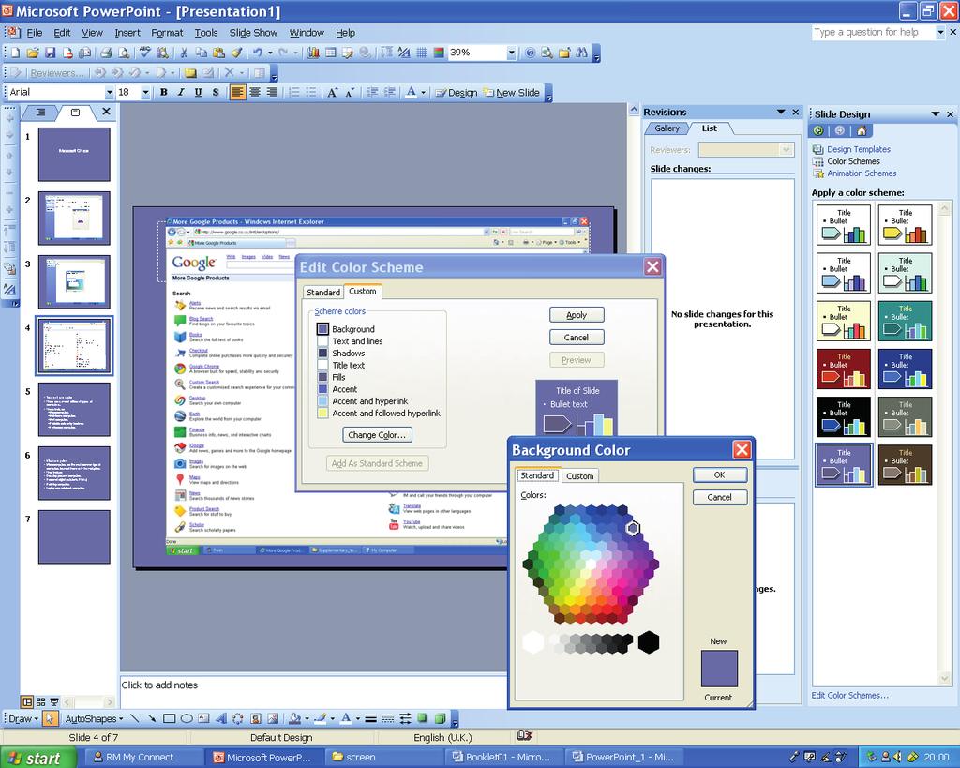Click the Print Preview icon

[x=123, y=53]
